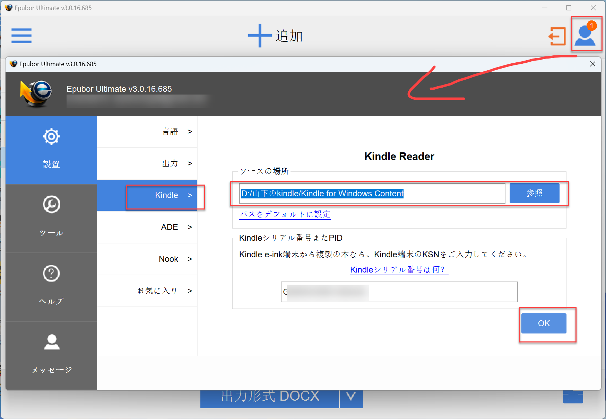The width and height of the screenshot is (606, 419).
Task: Open the hamburger menu in main window
Action: [x=21, y=36]
